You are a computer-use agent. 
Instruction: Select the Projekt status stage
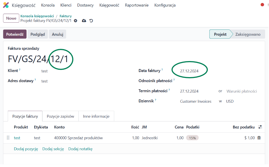tap(220, 34)
